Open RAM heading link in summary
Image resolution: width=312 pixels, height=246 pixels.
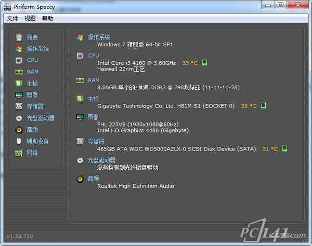click(94, 80)
